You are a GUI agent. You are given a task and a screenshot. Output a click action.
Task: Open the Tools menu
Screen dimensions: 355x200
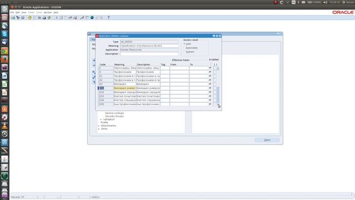[x=39, y=12]
